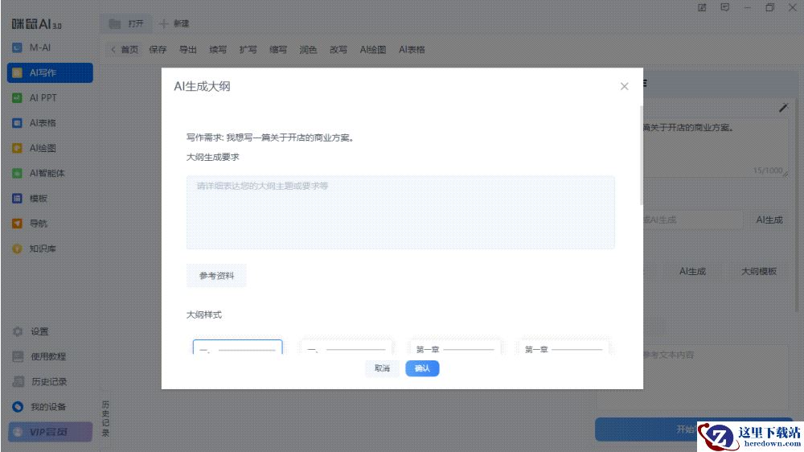
Task: Click 确认 button
Action: pyautogui.click(x=422, y=368)
